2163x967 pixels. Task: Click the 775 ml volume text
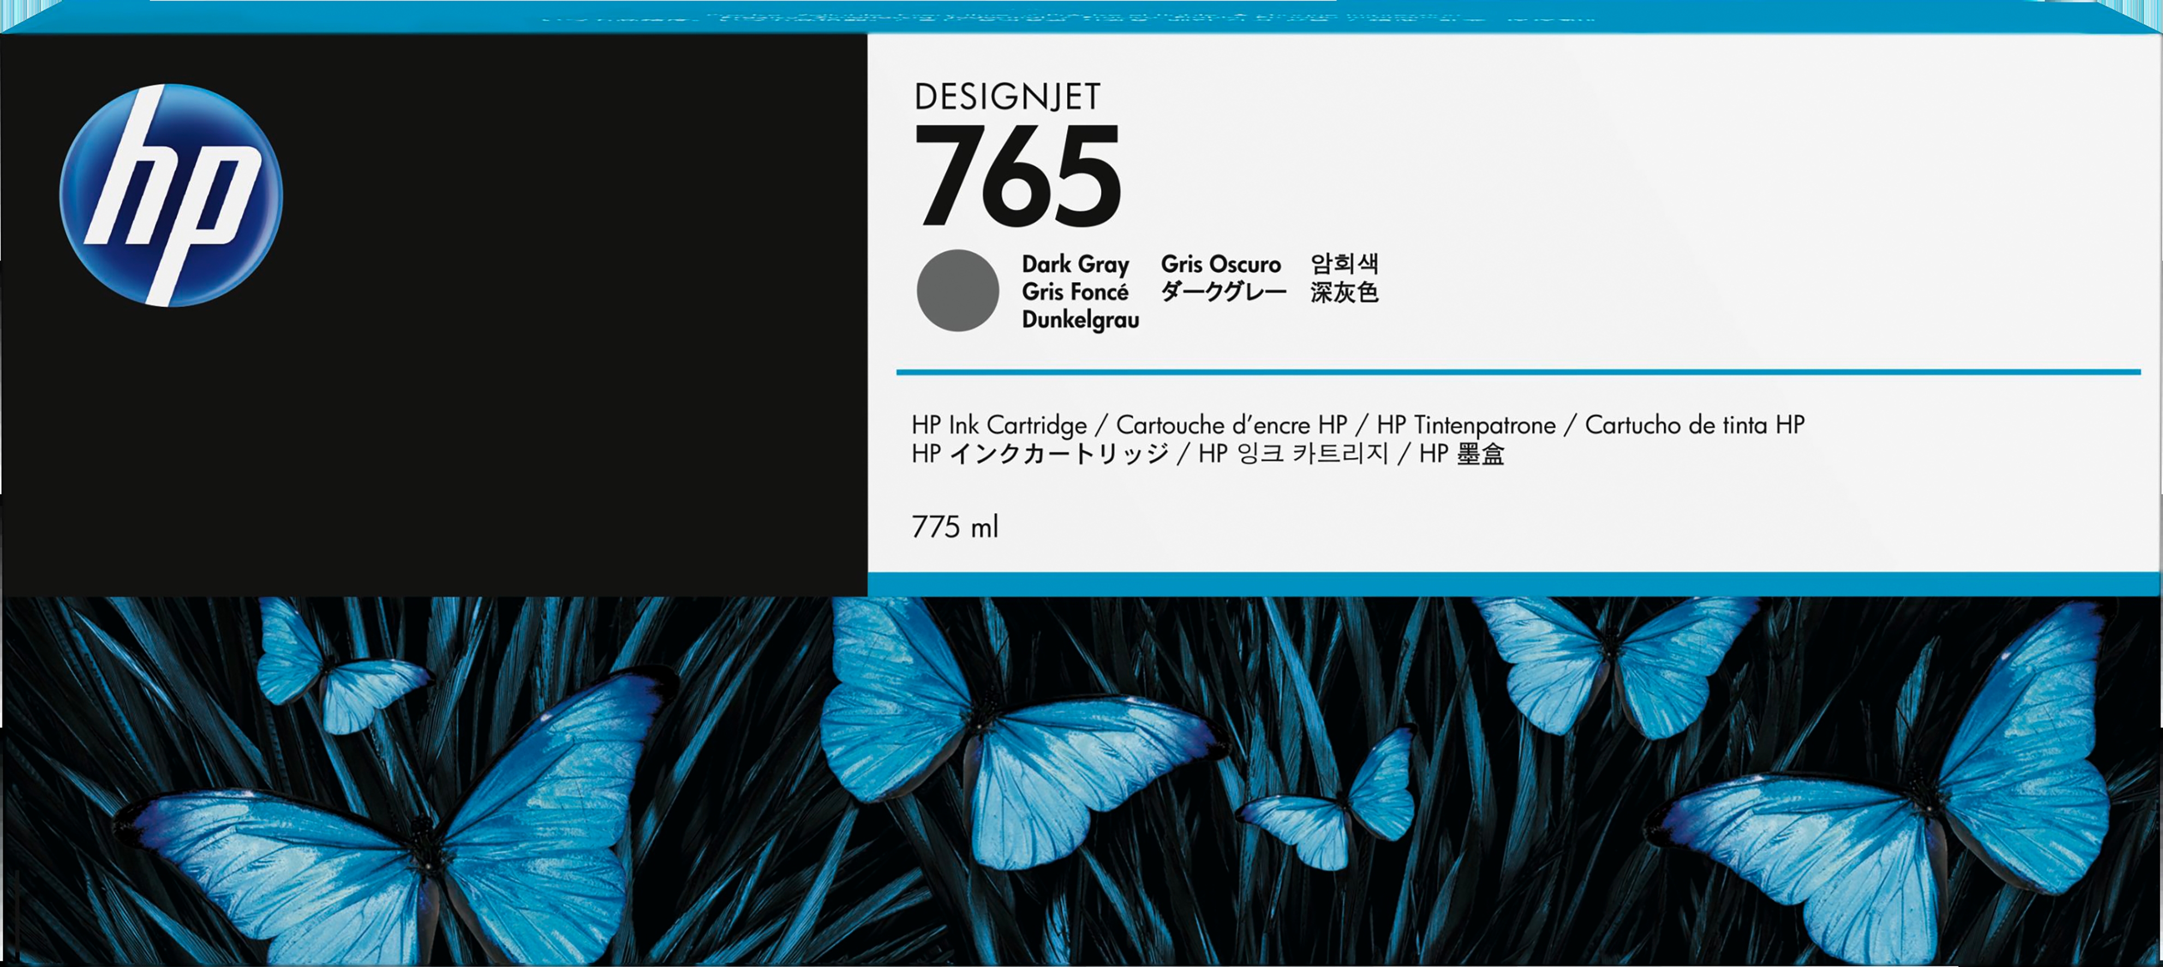[x=955, y=527]
